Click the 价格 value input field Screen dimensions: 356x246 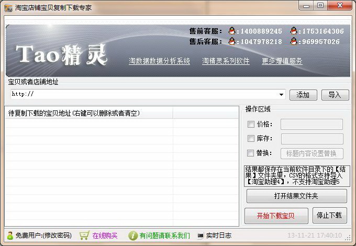311,125
